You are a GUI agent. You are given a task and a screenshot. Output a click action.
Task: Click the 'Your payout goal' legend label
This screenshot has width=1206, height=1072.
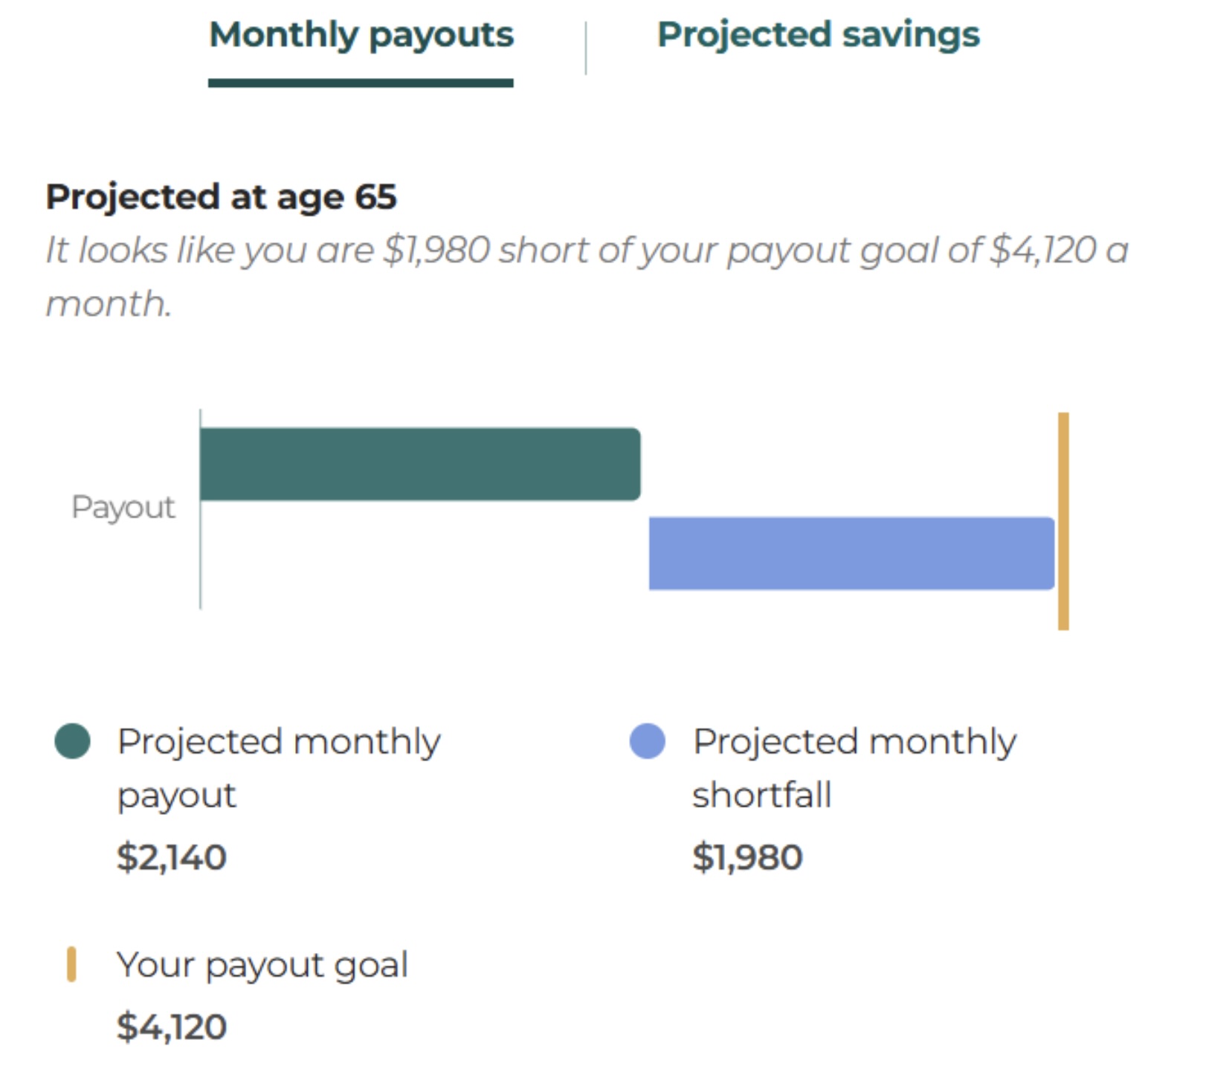coord(262,965)
